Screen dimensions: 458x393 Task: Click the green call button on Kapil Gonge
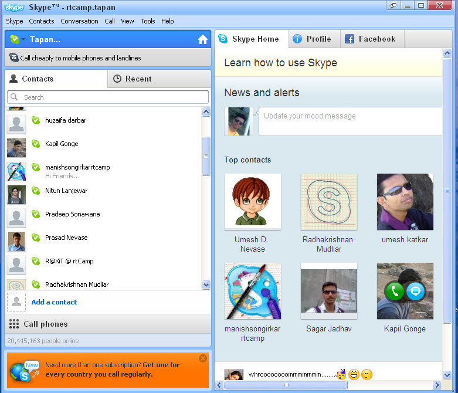tap(395, 292)
